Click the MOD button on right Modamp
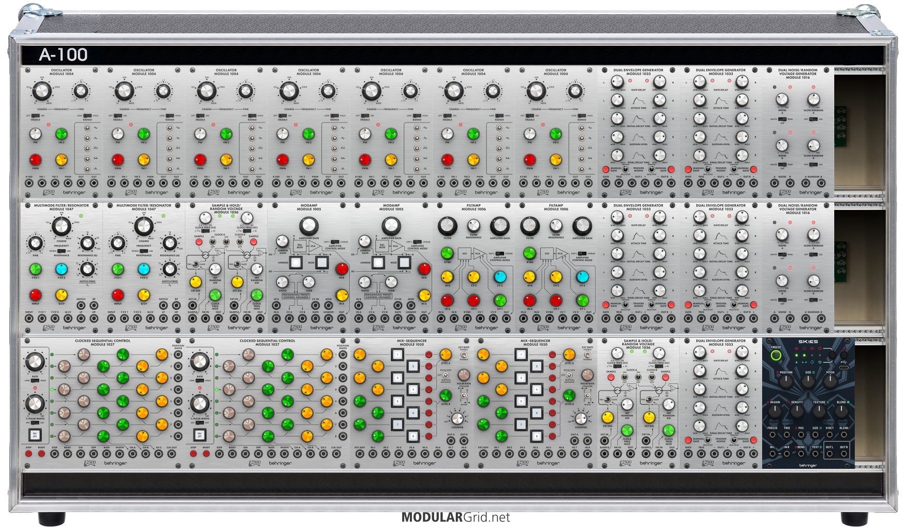The width and height of the screenshot is (912, 528). (x=405, y=262)
